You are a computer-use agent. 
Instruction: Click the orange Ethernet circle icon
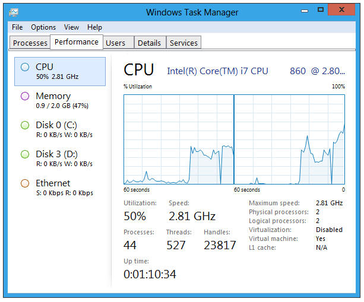pyautogui.click(x=25, y=183)
